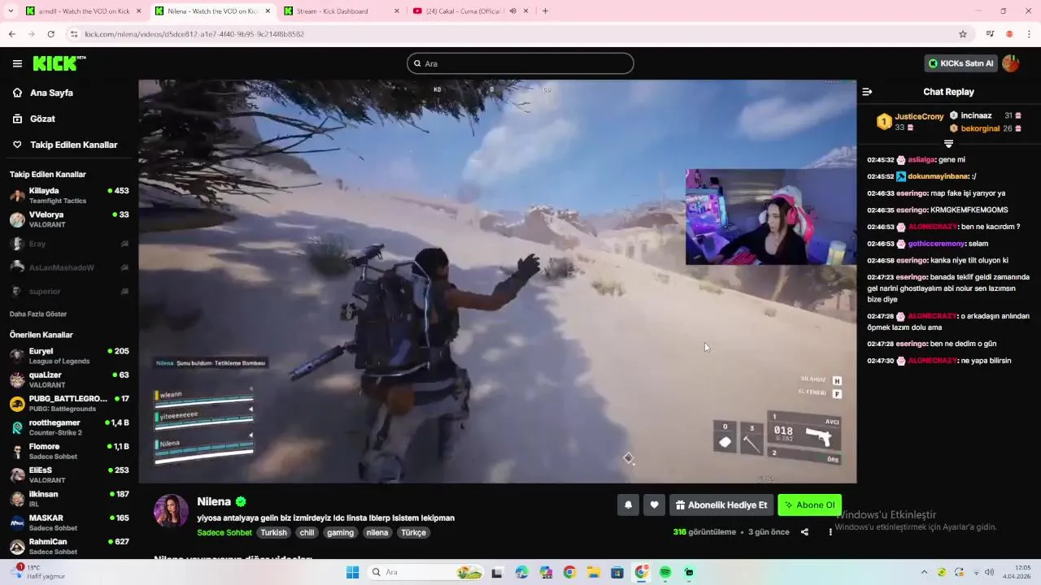Open Spotify from taskbar
This screenshot has width=1041, height=585.
click(x=665, y=572)
